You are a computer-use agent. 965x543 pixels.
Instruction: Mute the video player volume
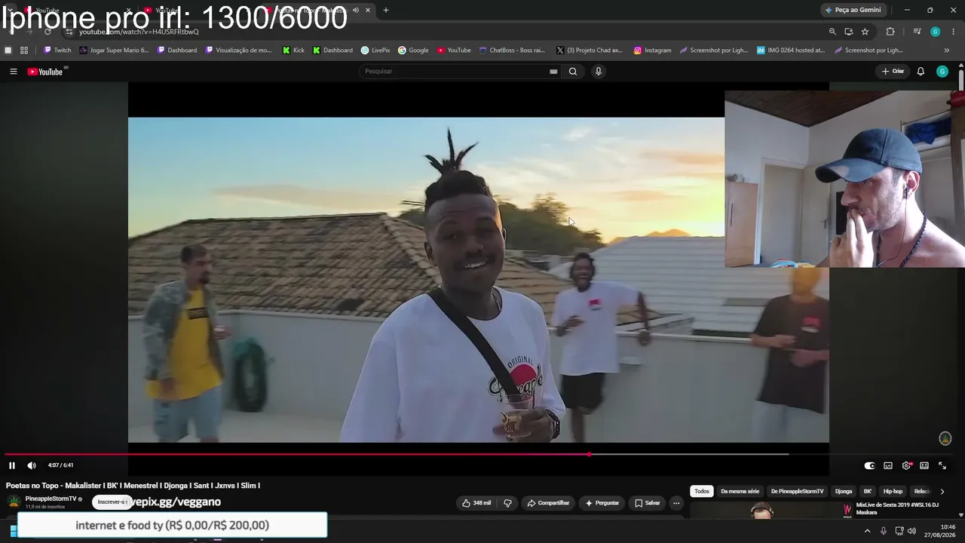pos(32,465)
